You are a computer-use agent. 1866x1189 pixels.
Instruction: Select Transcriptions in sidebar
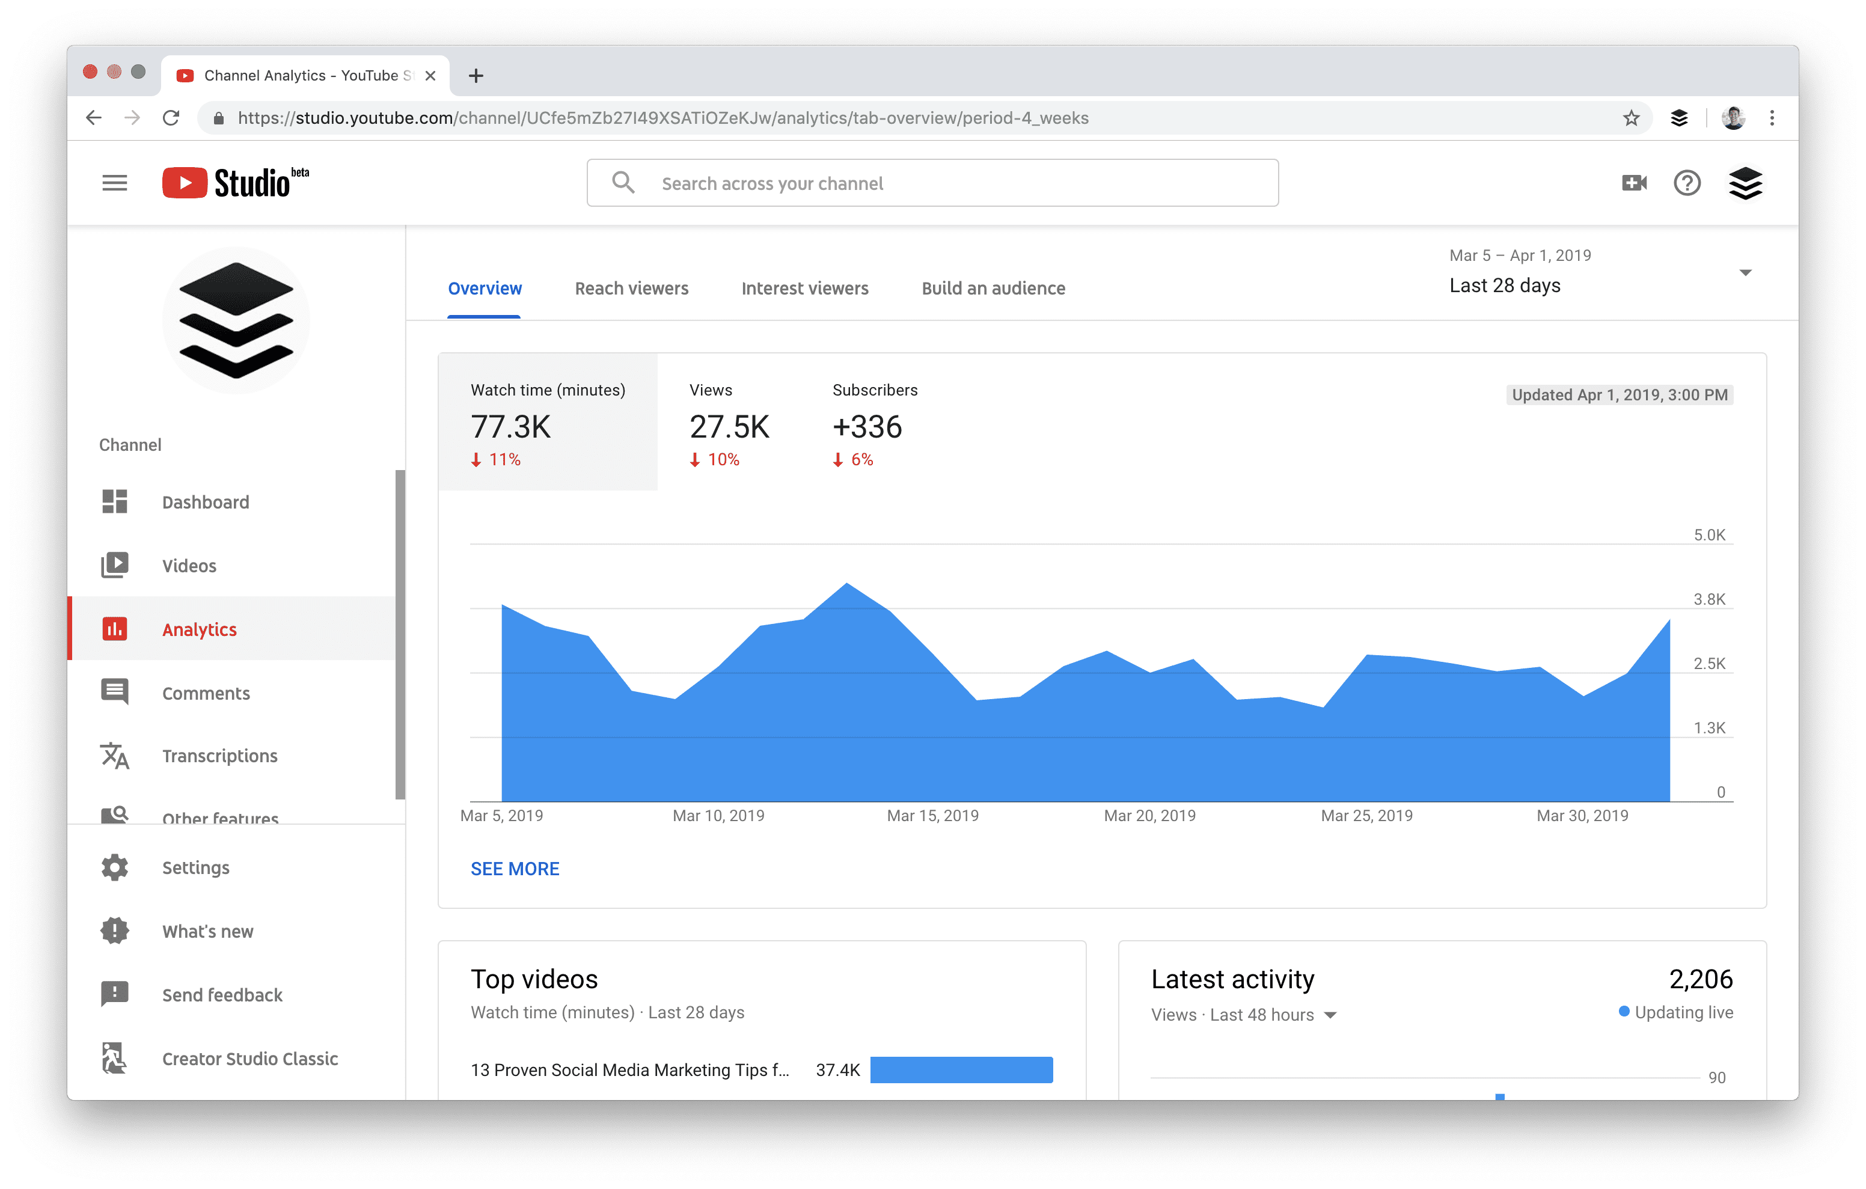[222, 756]
